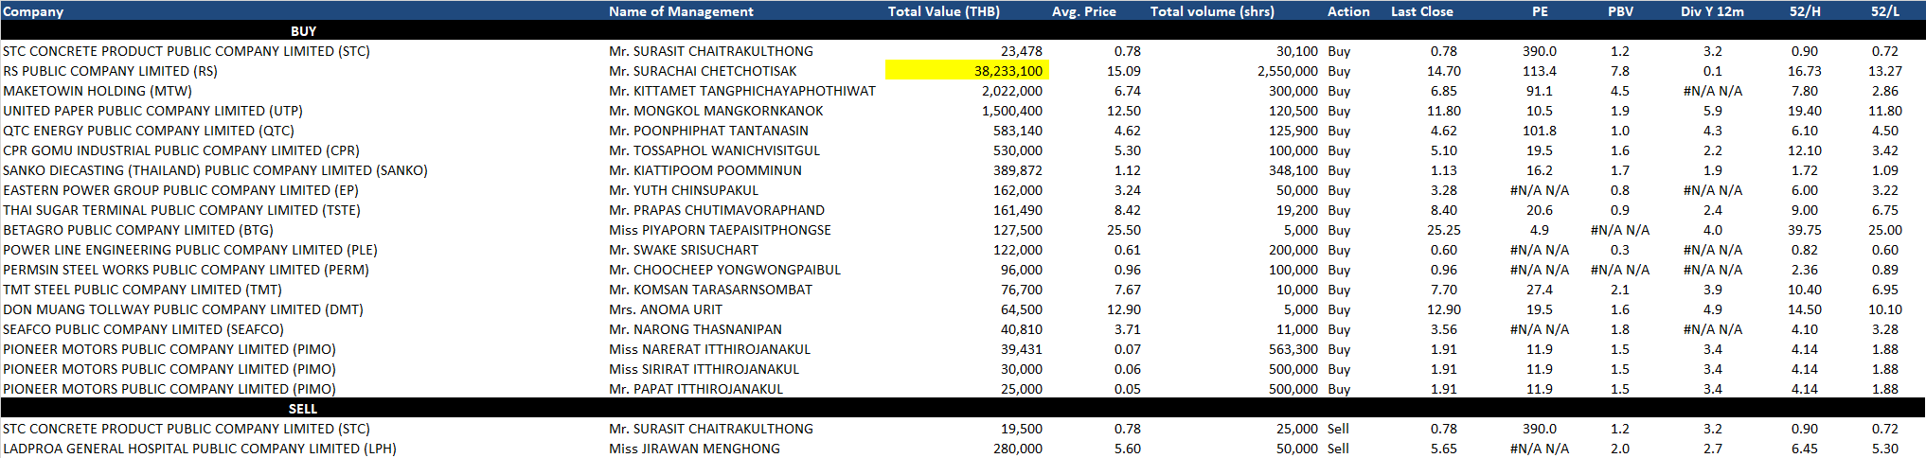Click the Avg. Price column header

pyautogui.click(x=1083, y=11)
